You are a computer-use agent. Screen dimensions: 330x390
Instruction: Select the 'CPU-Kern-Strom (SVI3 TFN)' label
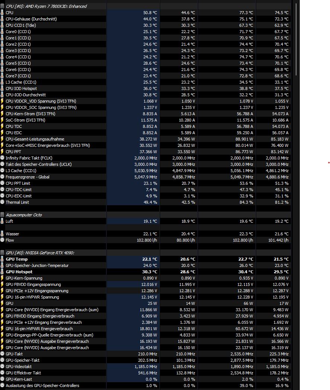[x=31, y=114]
